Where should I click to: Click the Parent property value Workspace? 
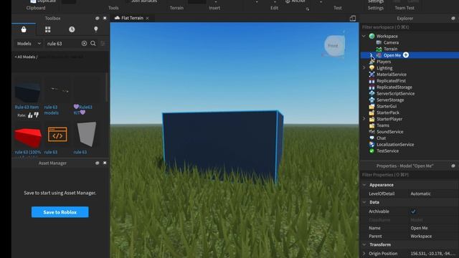(x=421, y=236)
